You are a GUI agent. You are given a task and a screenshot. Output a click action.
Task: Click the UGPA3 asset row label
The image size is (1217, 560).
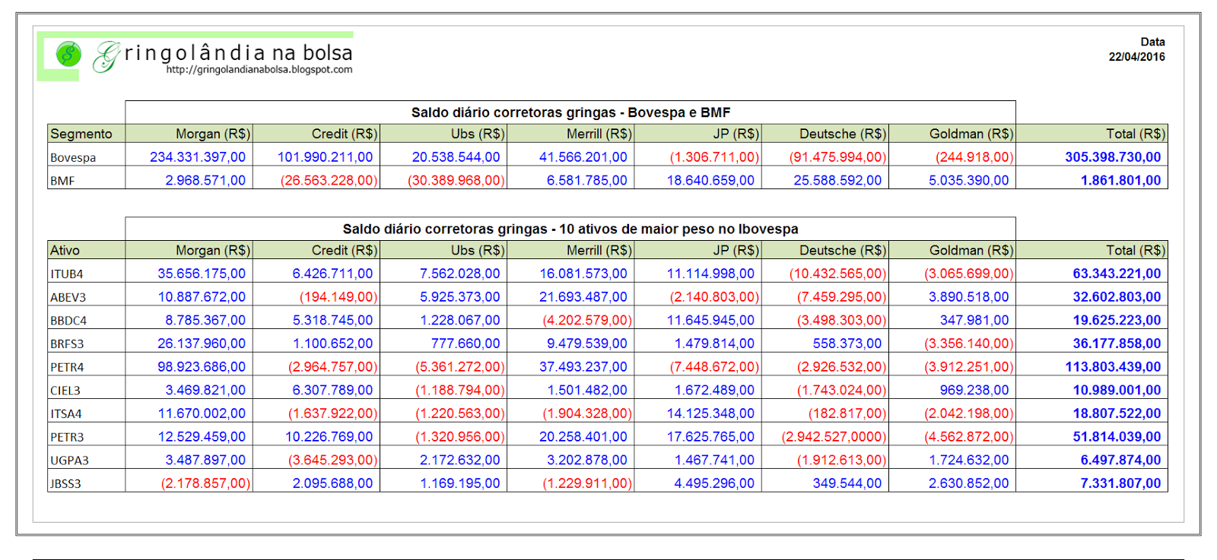[69, 460]
